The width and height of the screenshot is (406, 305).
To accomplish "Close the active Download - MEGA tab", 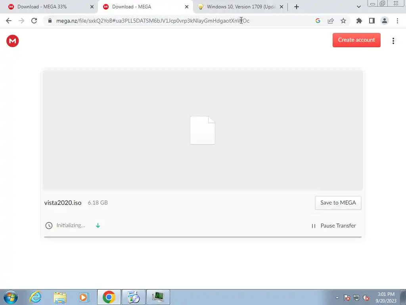I will coord(186,7).
